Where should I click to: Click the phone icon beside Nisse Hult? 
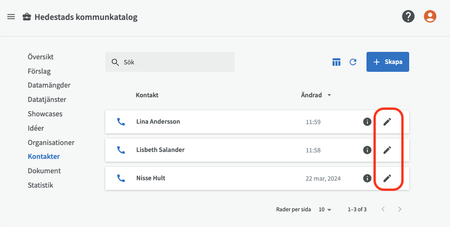[x=121, y=178]
